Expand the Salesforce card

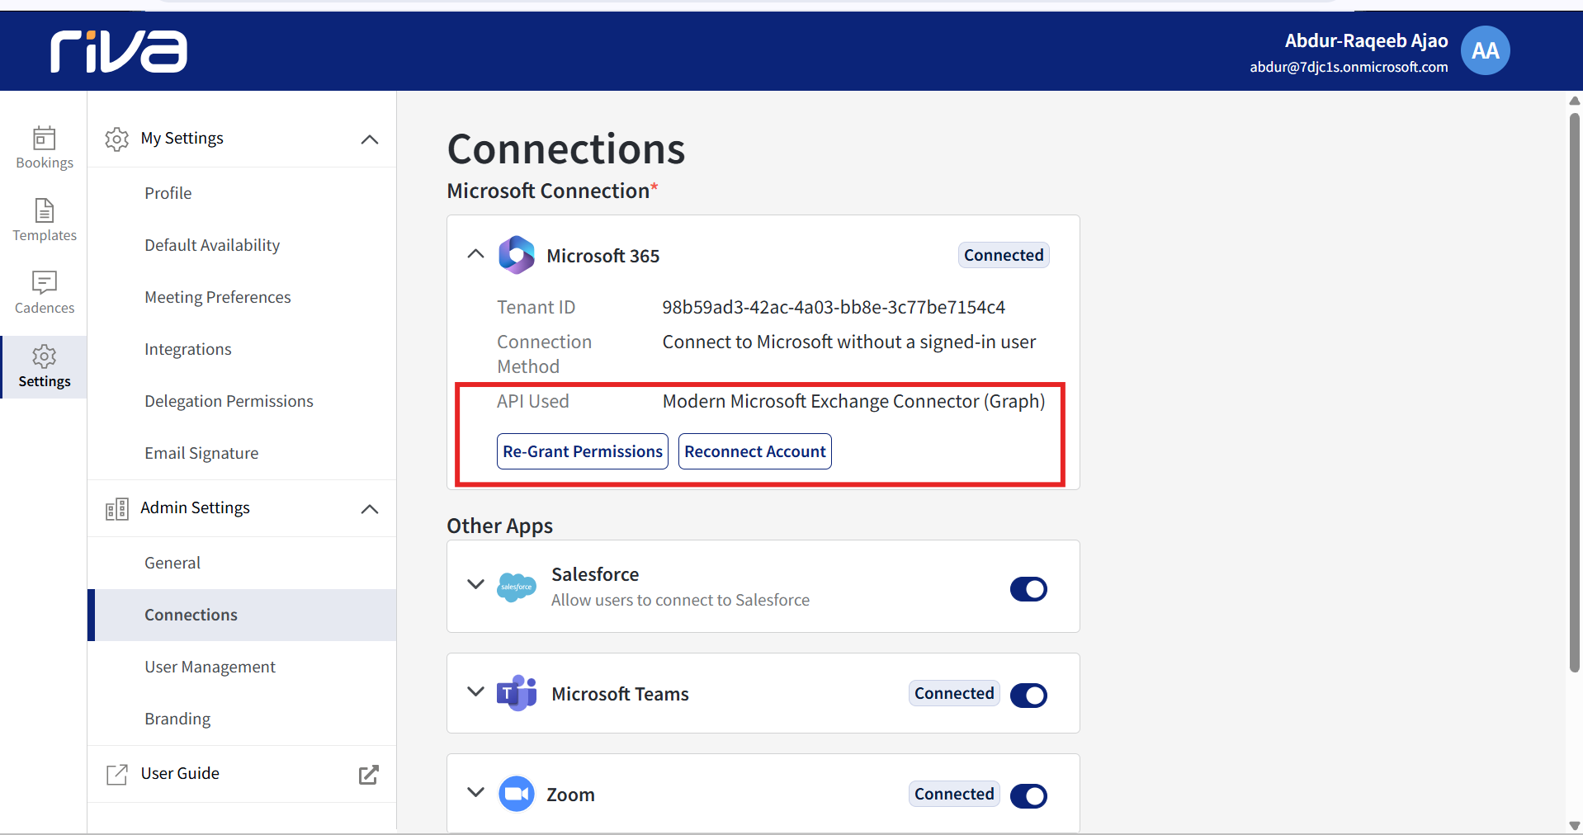coord(475,584)
